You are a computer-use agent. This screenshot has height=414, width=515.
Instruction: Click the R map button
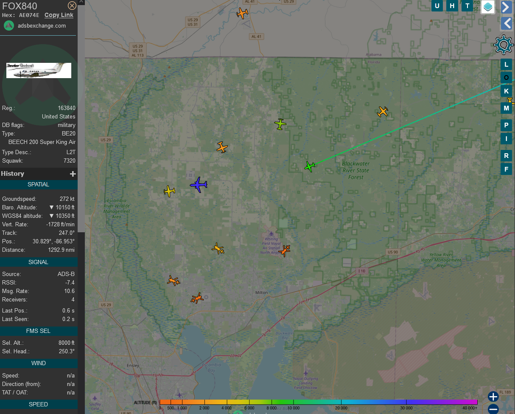(506, 156)
